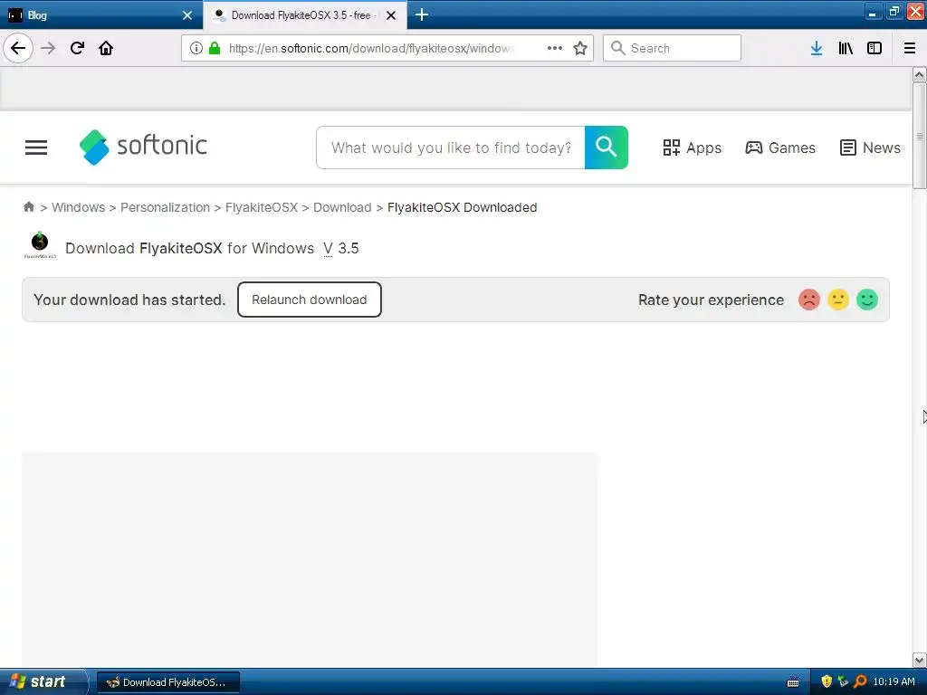927x695 pixels.
Task: Open the browser home page
Action: [107, 48]
